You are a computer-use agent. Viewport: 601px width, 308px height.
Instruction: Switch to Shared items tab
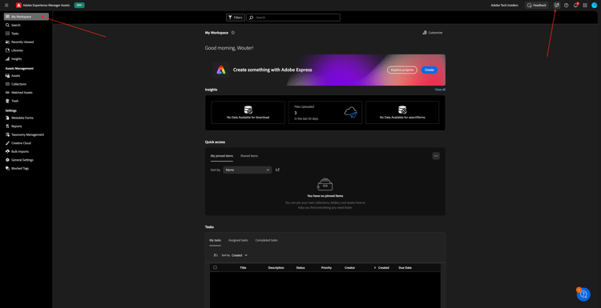[x=249, y=156]
